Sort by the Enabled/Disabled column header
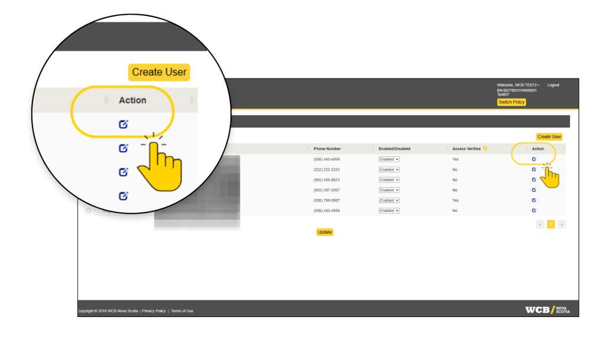Screen dimensions: 605x340 click(394, 149)
